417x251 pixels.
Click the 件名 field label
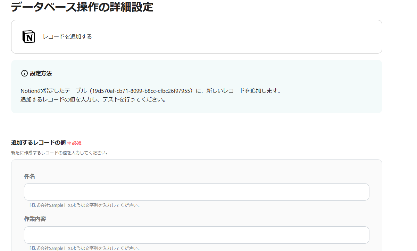[x=30, y=176]
